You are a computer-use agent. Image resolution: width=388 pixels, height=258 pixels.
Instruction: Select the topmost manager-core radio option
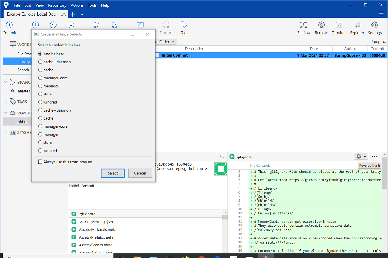tap(40, 78)
